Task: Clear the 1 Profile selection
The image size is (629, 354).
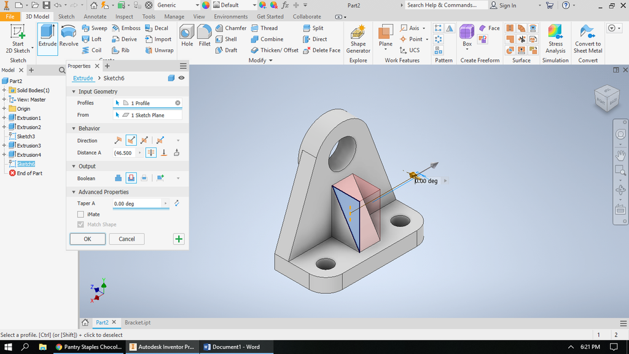Action: tap(178, 103)
